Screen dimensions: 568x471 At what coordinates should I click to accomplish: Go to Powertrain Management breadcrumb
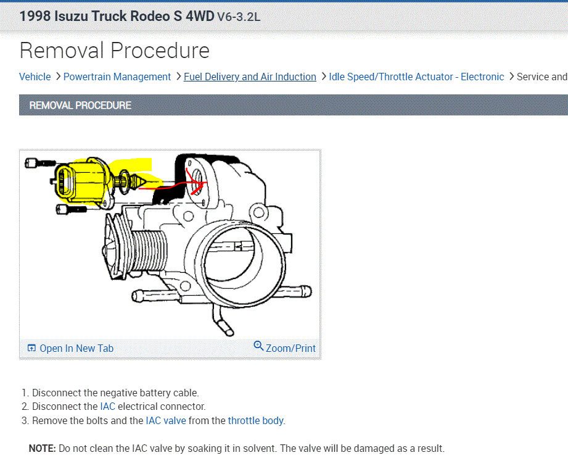(117, 77)
